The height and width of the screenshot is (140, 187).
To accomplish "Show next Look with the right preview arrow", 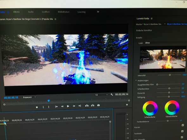I will (184, 59).
